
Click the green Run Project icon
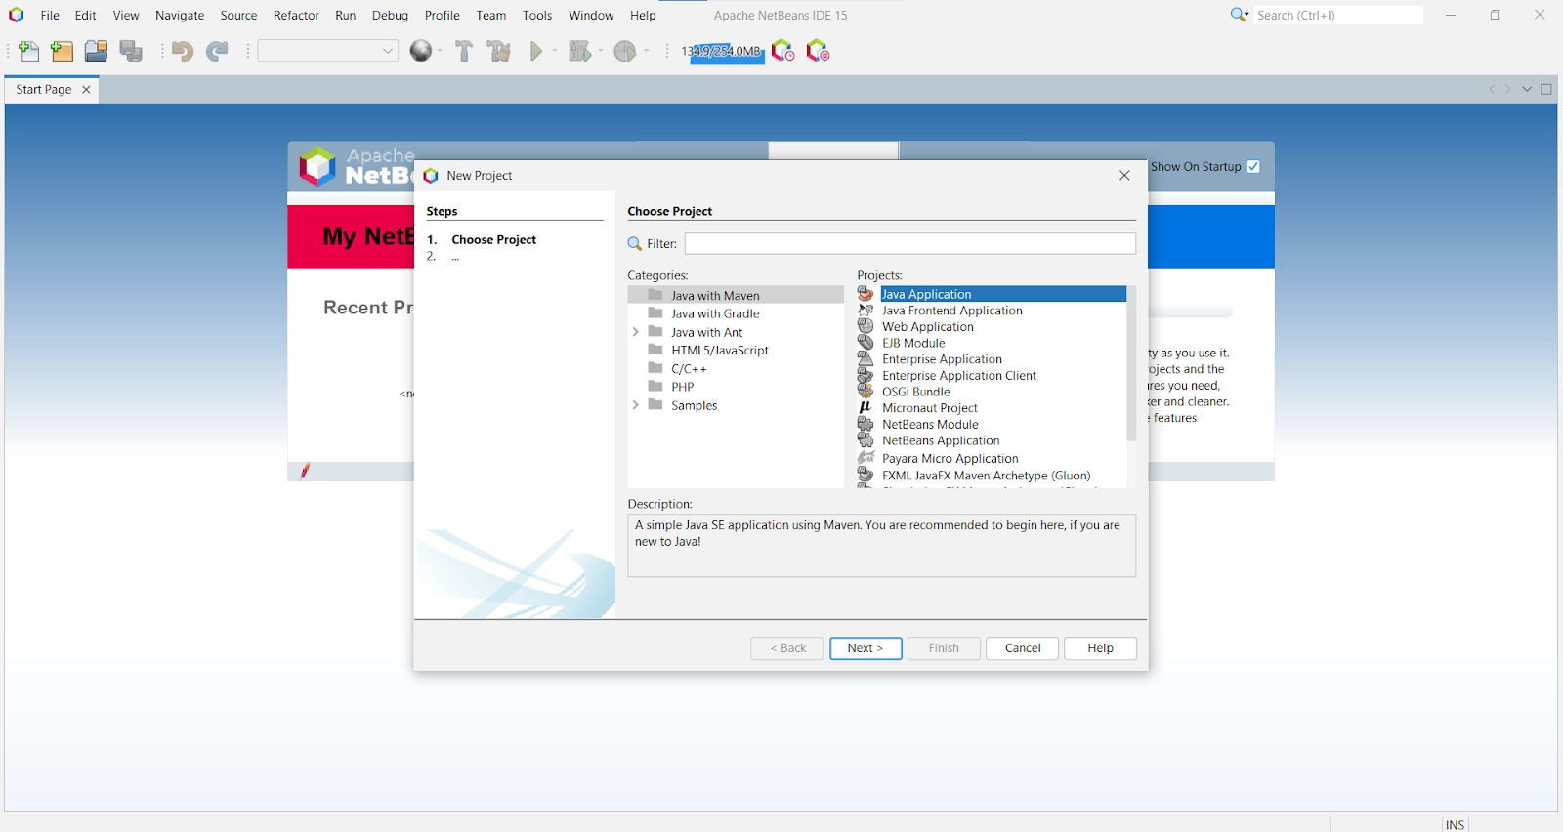point(536,51)
